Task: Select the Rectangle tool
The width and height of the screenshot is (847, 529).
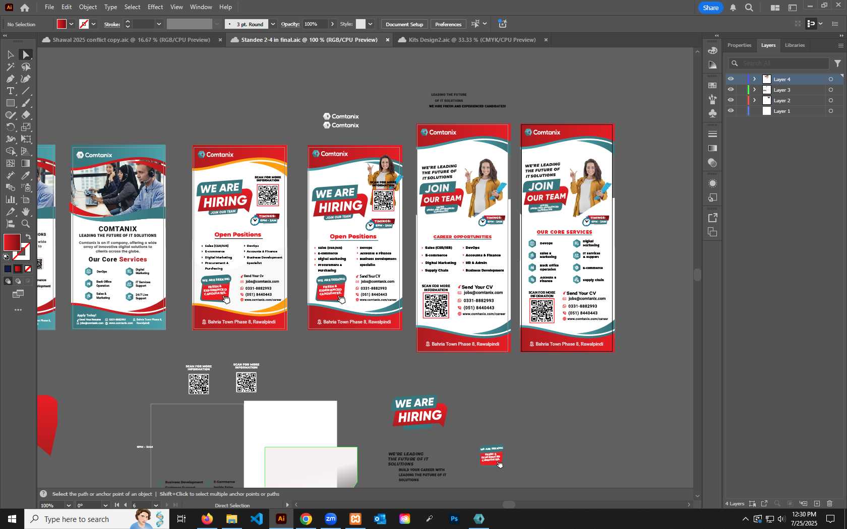Action: [10, 103]
